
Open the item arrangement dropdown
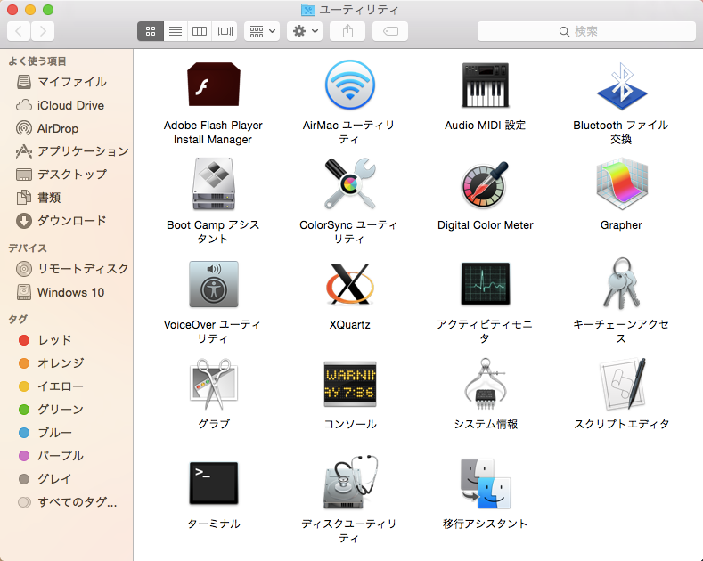262,31
